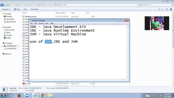
Task: Sort files by Type column header
Action: [x=73, y=13]
